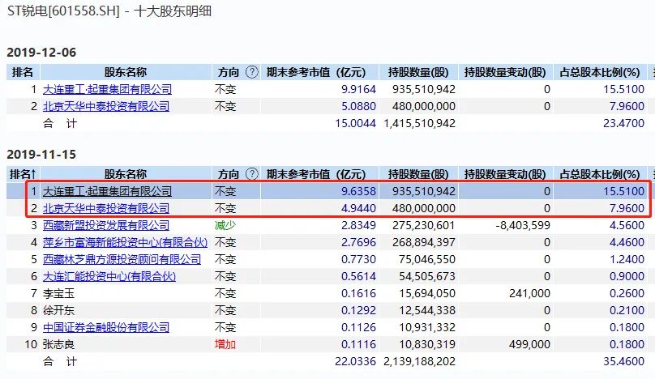The width and height of the screenshot is (655, 379).
Task: Click the green 减少 direction cell
Action: 225,225
